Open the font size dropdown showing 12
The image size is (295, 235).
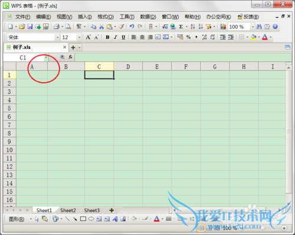pos(79,37)
